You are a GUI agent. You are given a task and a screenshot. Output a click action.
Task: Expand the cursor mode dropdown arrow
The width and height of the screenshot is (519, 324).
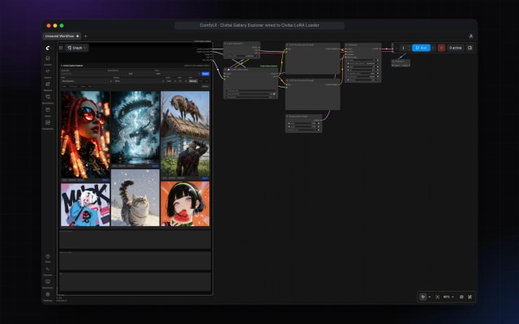pyautogui.click(x=430, y=297)
